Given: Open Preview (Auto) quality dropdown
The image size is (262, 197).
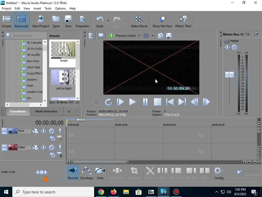Looking at the screenshot, I should coord(139,36).
